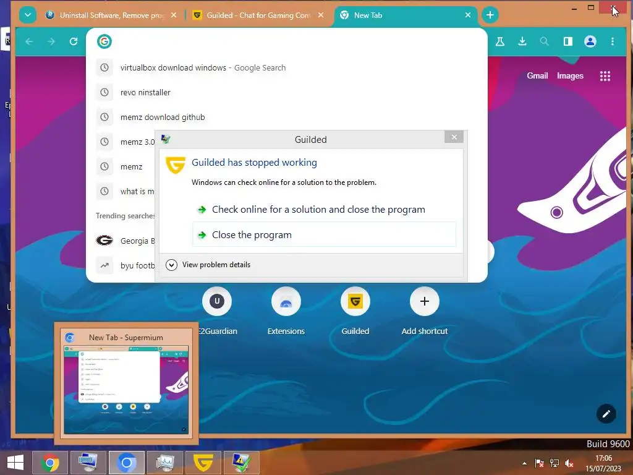Go back with the back arrow

point(29,41)
